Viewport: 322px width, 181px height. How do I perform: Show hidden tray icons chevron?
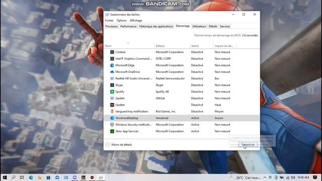(x=265, y=177)
